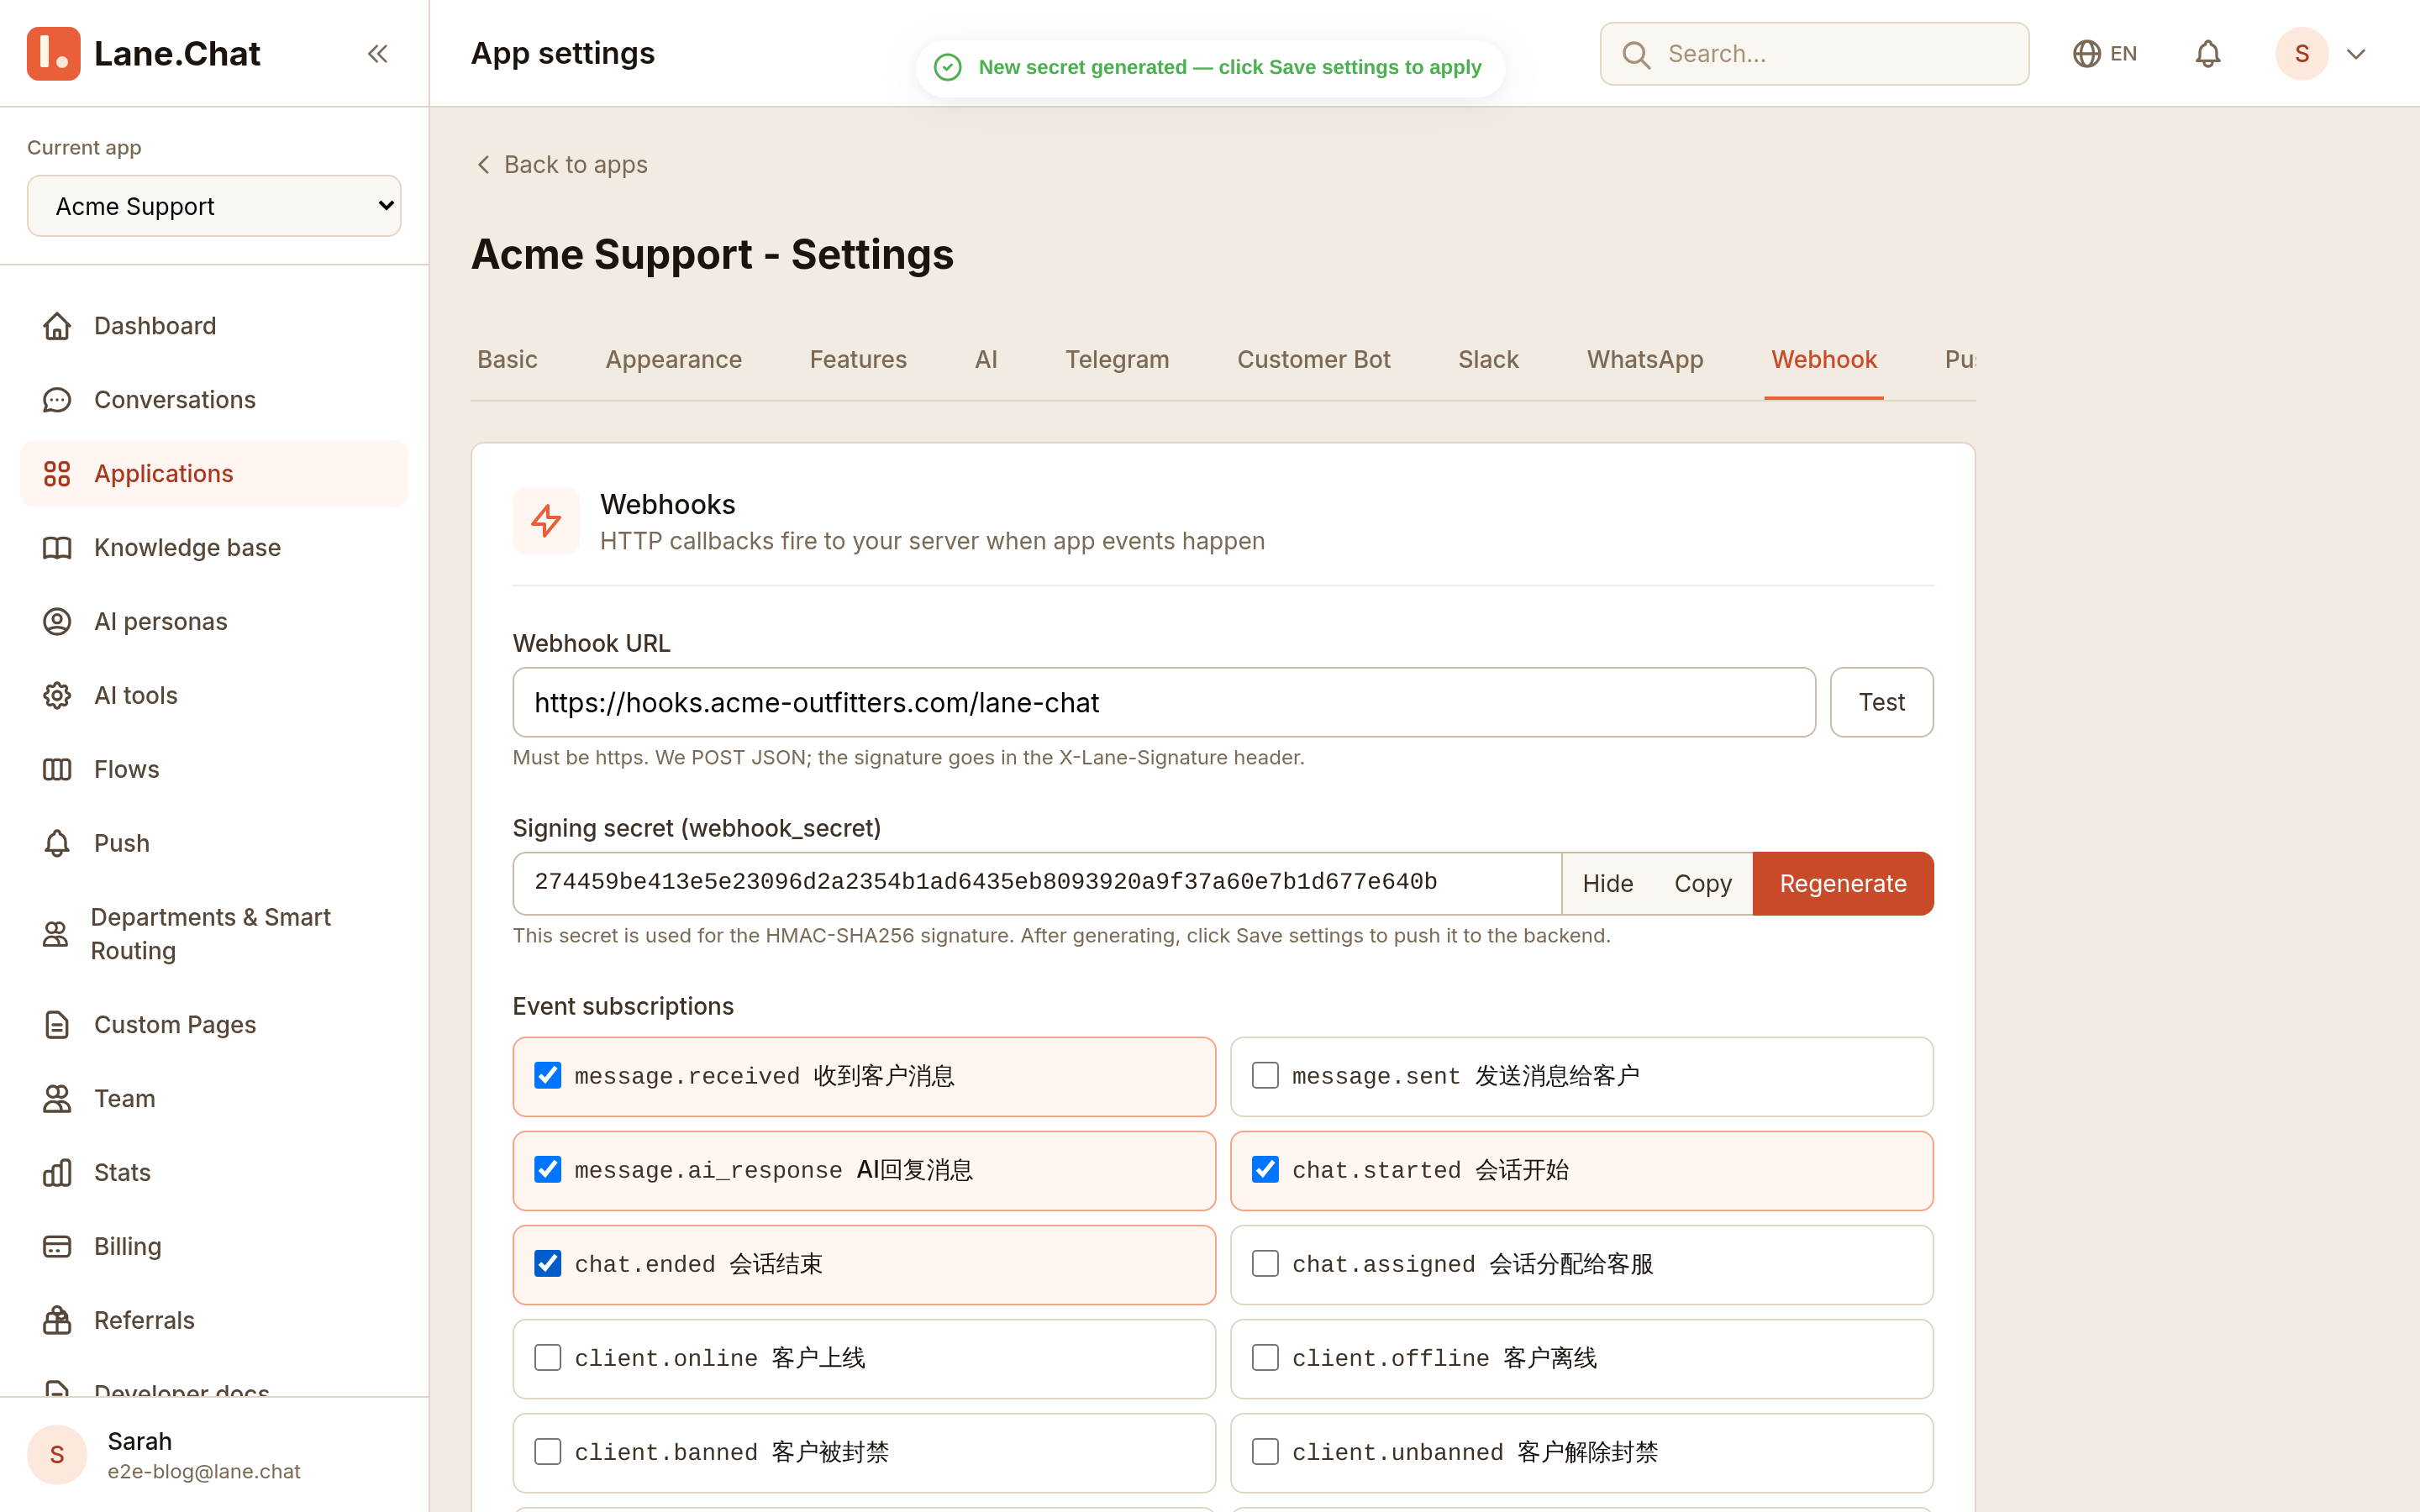Open AI personas person icon
The image size is (2420, 1512).
[57, 622]
